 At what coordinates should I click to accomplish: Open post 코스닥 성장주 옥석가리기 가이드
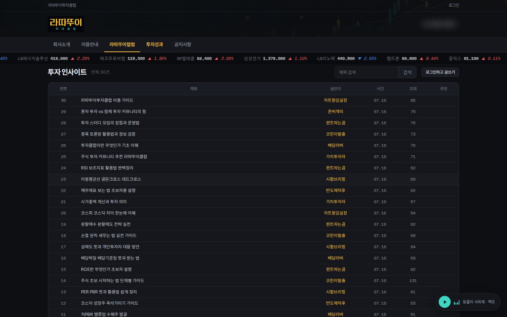(x=109, y=303)
